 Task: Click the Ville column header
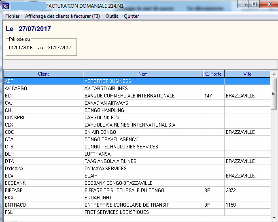coord(247,74)
